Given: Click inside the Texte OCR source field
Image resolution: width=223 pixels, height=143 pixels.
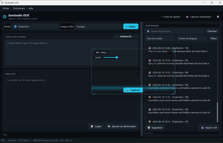Looking at the screenshot, I should click(x=71, y=53).
